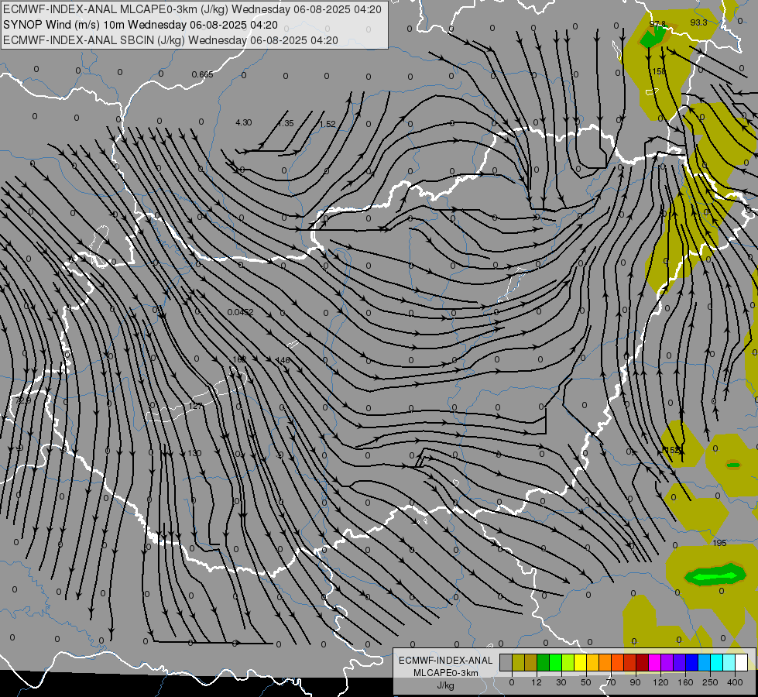Click the map value '0.0452'
This screenshot has width=758, height=697.
point(240,312)
